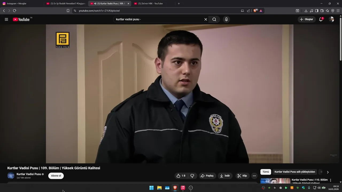Screen dimensions: 342x192
Task: Open the media playlist music note icon
Action: coord(311,11)
